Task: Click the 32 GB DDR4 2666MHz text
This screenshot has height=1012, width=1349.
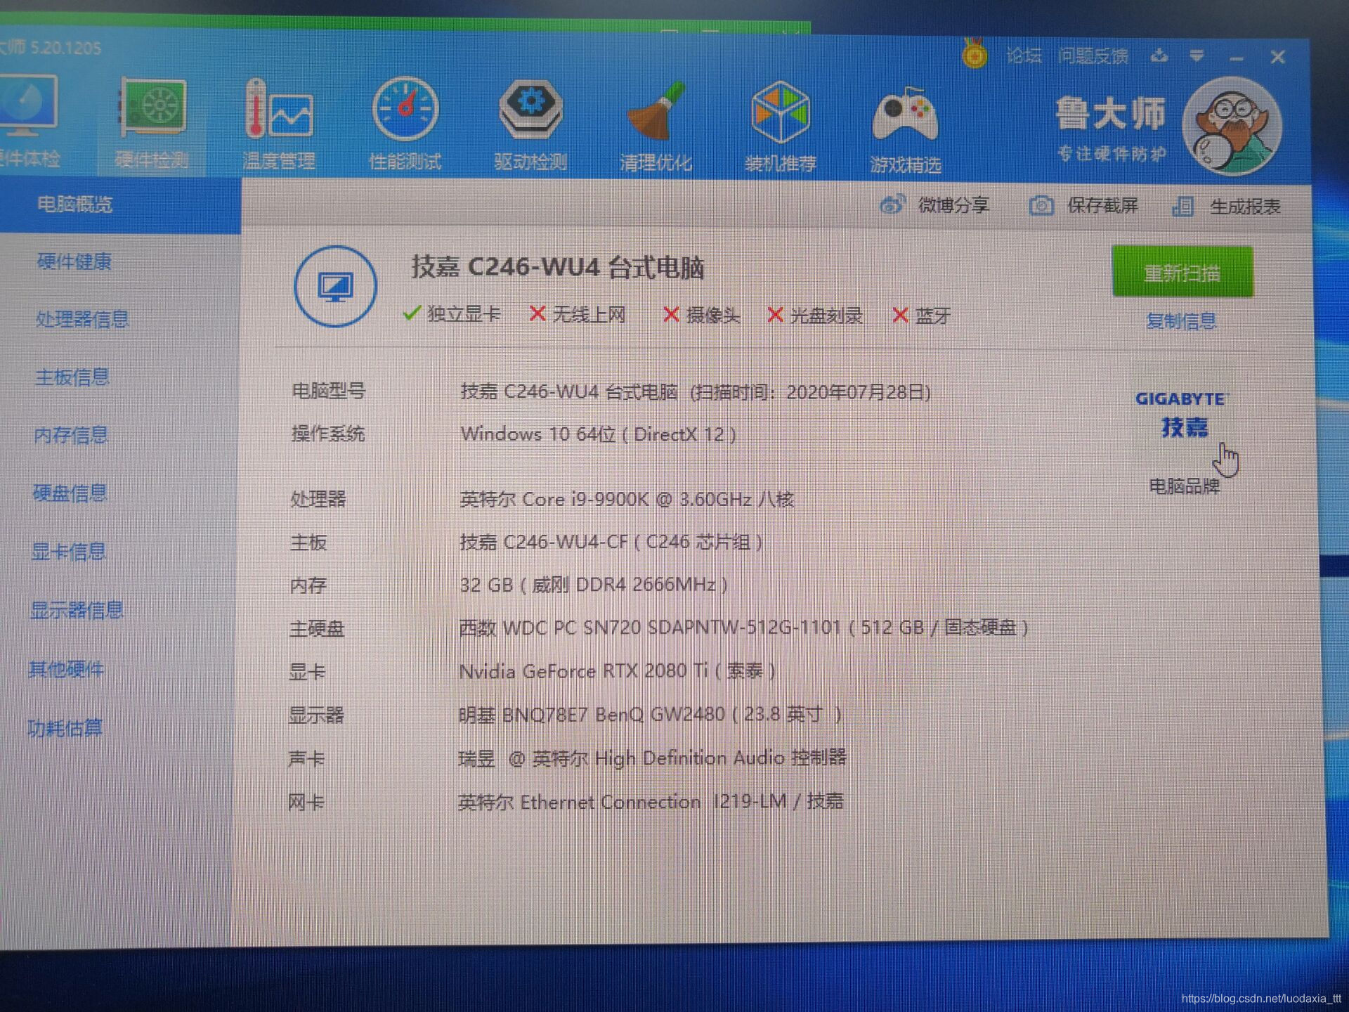Action: [x=594, y=585]
